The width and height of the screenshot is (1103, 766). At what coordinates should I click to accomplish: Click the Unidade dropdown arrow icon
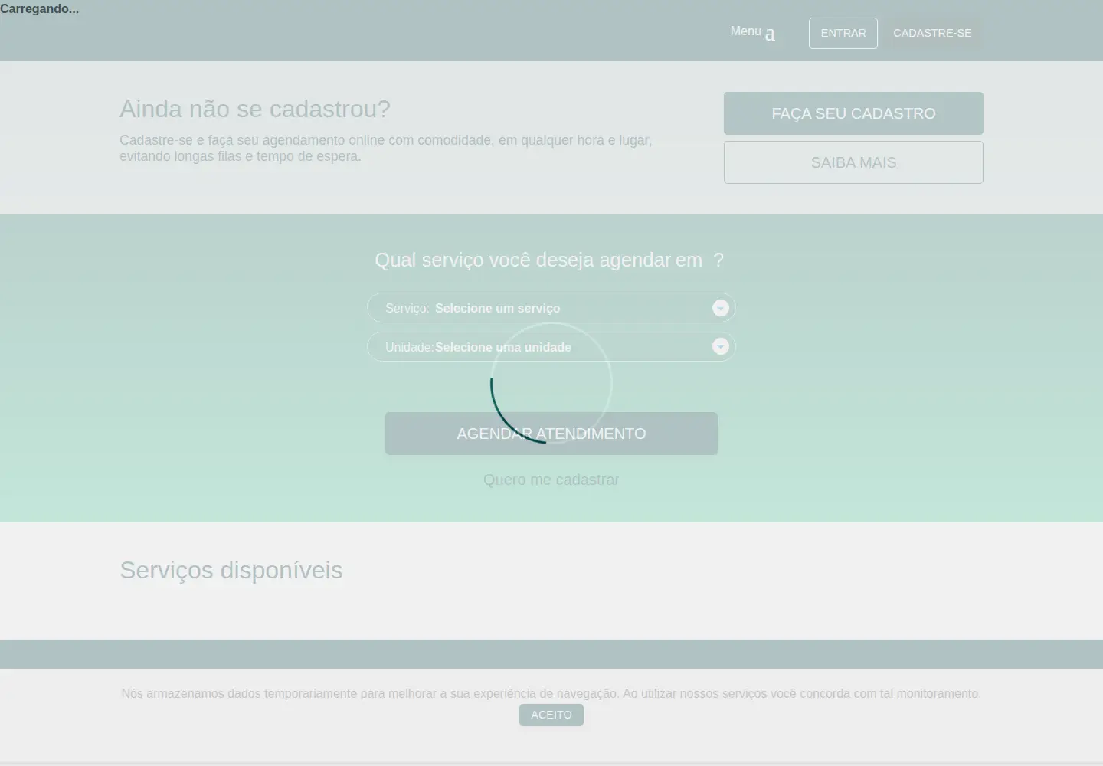click(720, 346)
